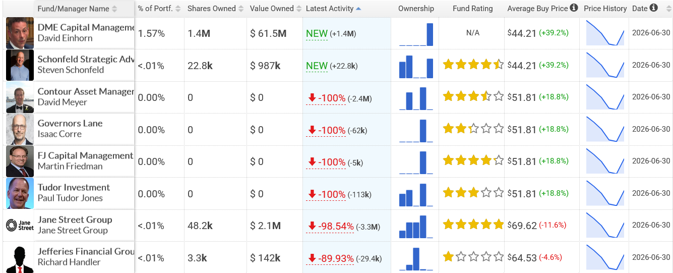Click Paul Tudor Jones's profile photo
Screen dimensions: 673x273
pos(20,193)
